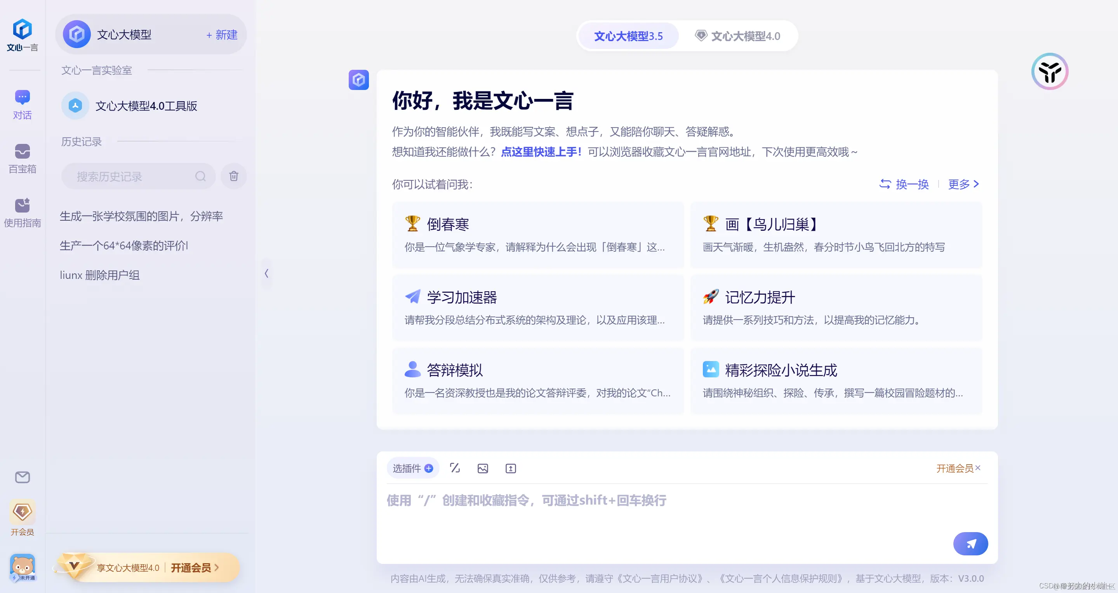Open the 对话 chat sidebar icon
The width and height of the screenshot is (1118, 593).
tap(22, 97)
